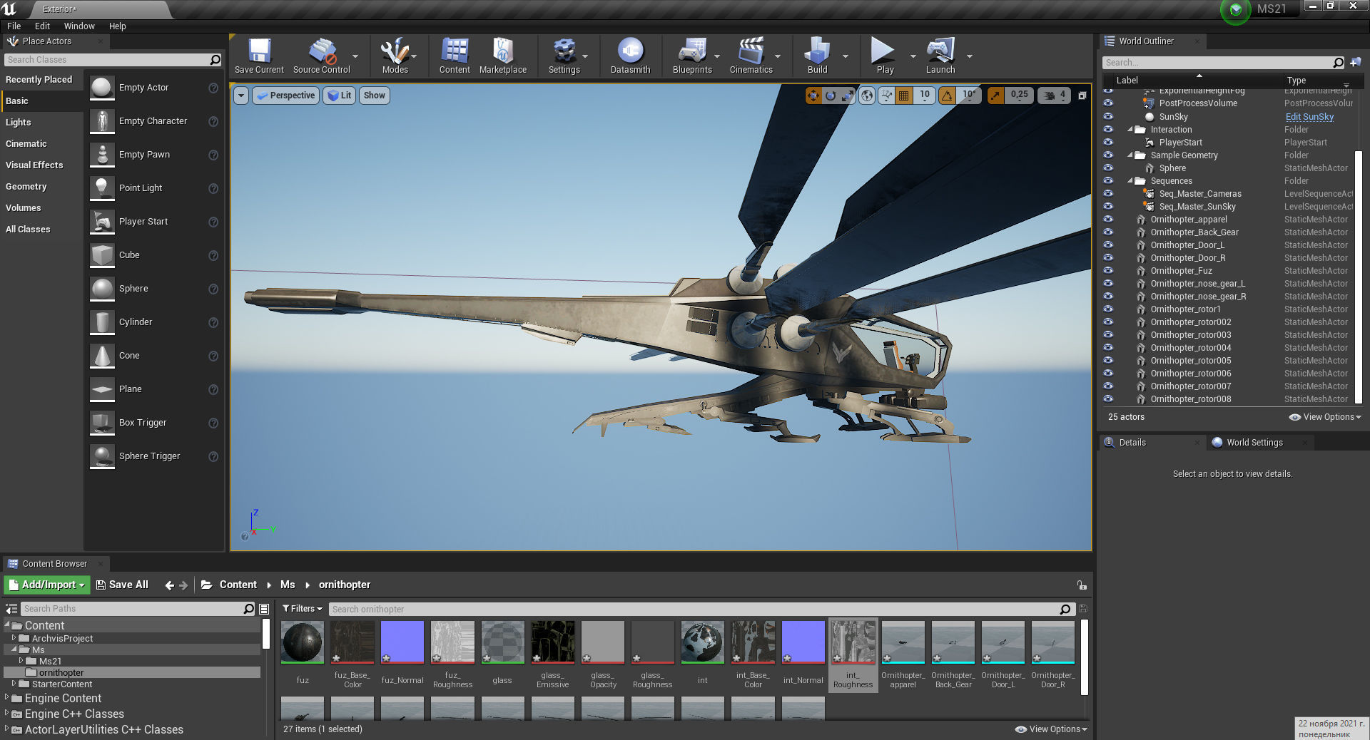Click the Add/Import button
Screen dimensions: 1370x740
(47, 585)
